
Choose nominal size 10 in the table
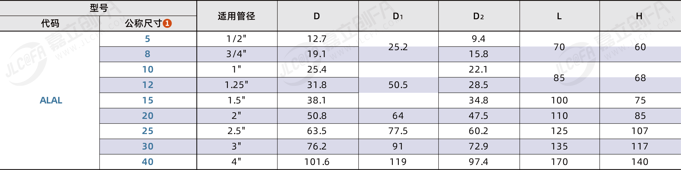point(148,69)
